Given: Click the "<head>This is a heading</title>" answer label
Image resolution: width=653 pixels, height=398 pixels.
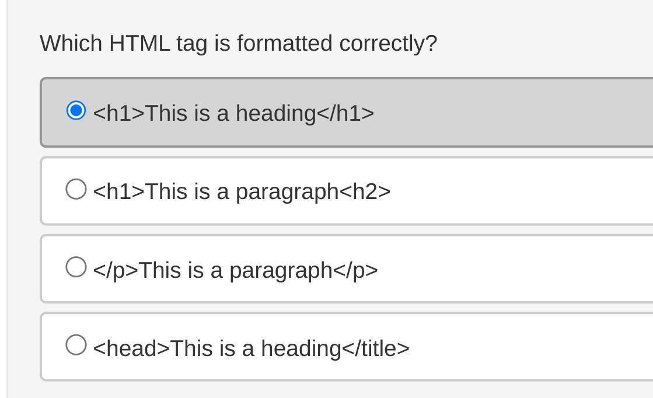Looking at the screenshot, I should pos(252,348).
